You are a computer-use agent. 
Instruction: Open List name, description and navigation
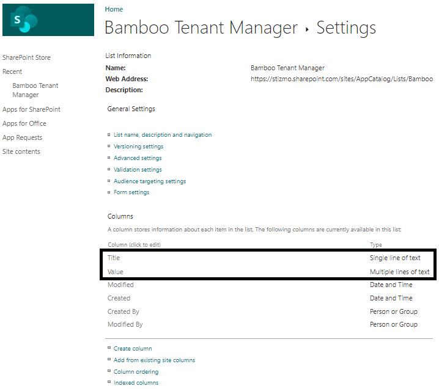click(x=163, y=135)
